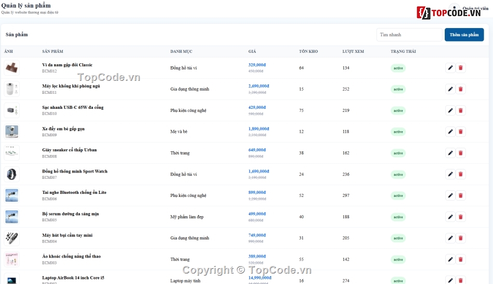
Task: Edit Đồng hồ thông minh Sport Watch
Action: click(450, 174)
